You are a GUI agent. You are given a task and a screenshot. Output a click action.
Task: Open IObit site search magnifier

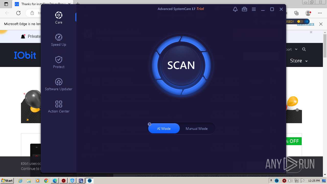304,49
